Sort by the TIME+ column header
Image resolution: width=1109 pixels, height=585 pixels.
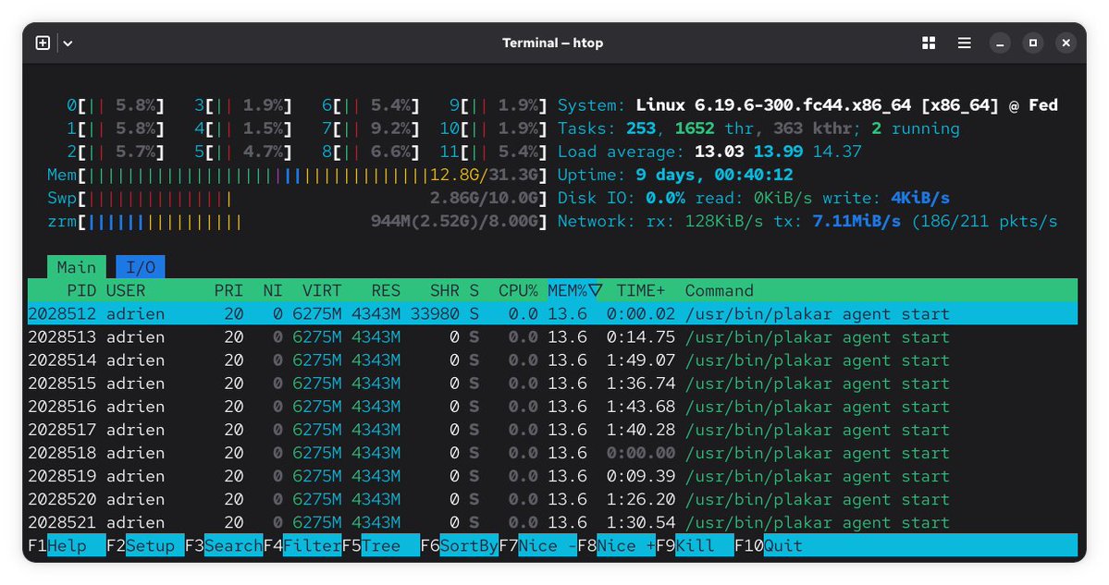pyautogui.click(x=641, y=290)
